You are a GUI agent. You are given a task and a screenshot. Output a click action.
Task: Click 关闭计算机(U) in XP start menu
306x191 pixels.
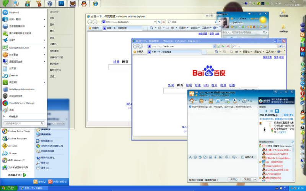[58, 182]
